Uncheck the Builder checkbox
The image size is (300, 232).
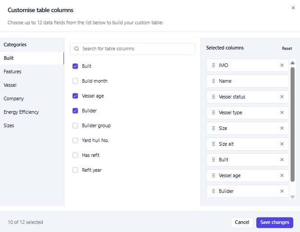pyautogui.click(x=75, y=111)
